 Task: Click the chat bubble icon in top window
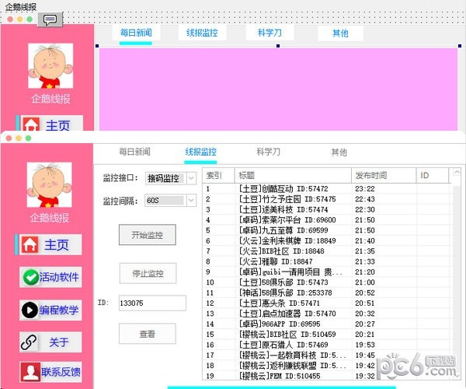click(50, 19)
